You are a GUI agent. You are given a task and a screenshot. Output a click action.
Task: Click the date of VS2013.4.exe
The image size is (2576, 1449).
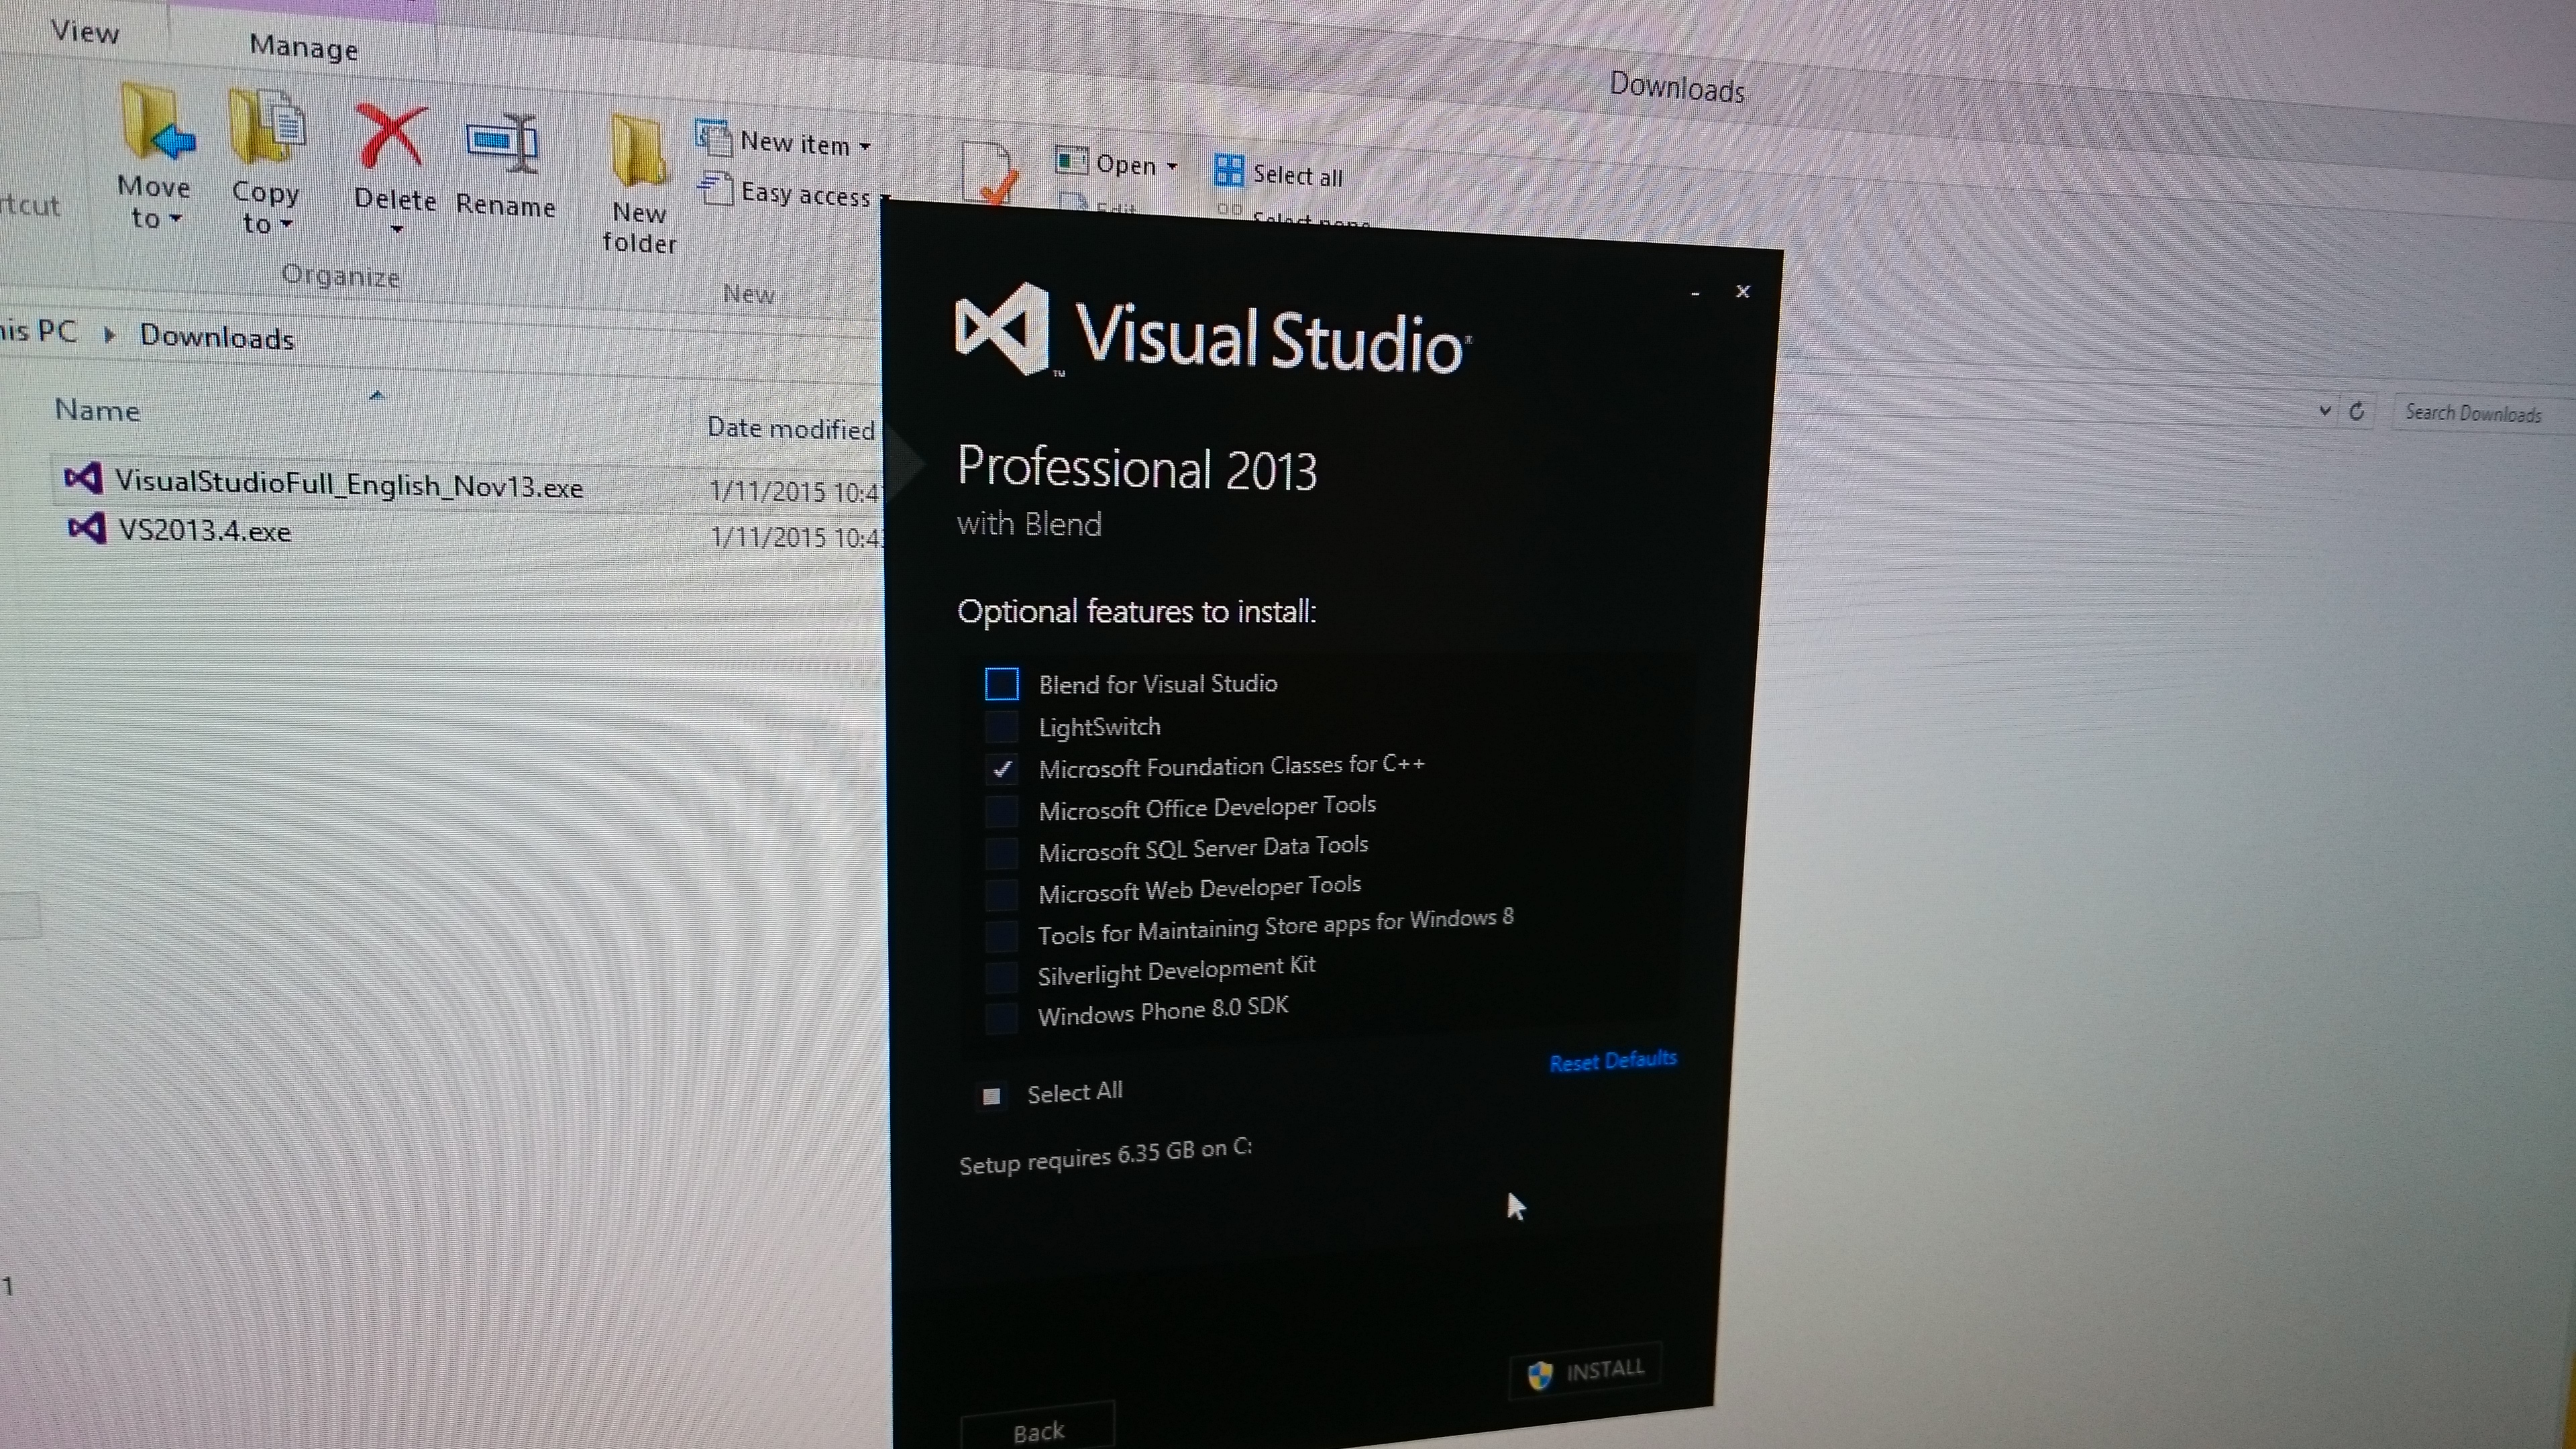click(x=796, y=538)
